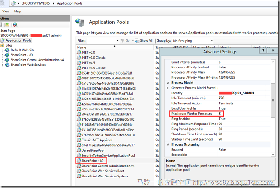Click the property grid scroll-down arrow
The width and height of the screenshot is (280, 188).
(273, 154)
